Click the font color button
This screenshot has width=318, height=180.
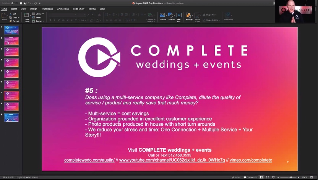(98, 20)
